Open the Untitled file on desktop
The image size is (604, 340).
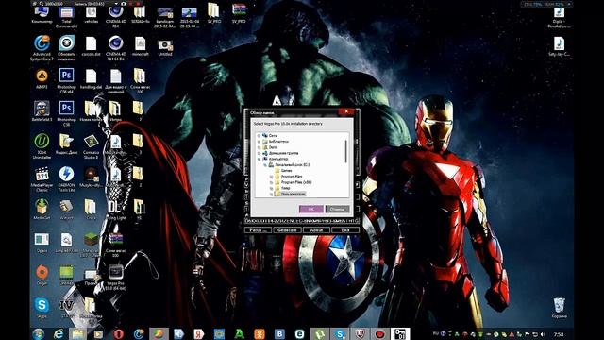coord(165,48)
